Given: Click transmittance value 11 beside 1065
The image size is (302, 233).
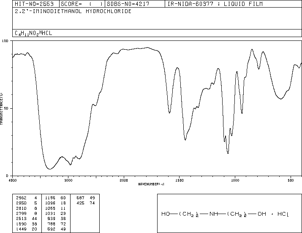Looking at the screenshot, I should coord(63,208).
